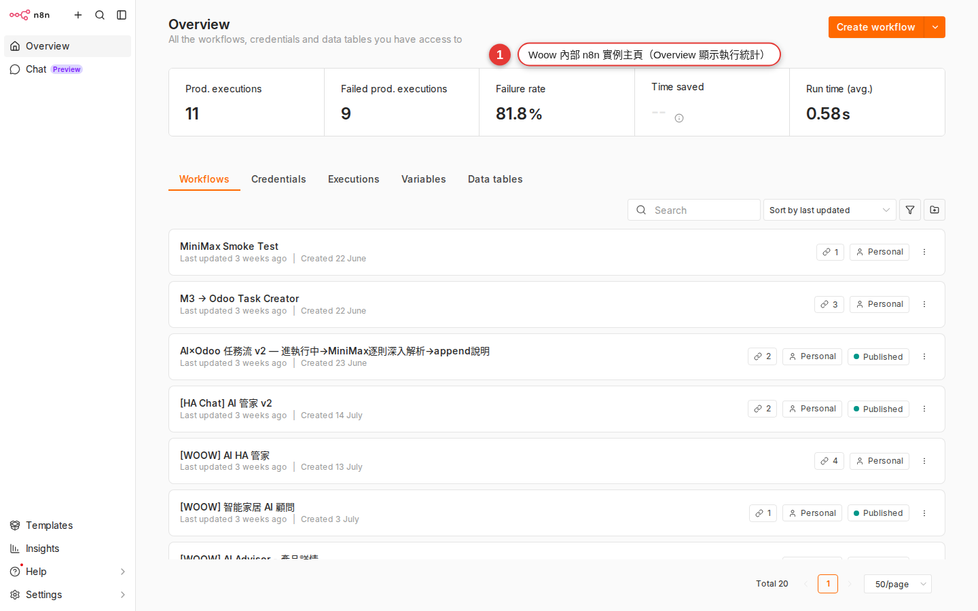Click the Failure rate card

click(x=557, y=103)
